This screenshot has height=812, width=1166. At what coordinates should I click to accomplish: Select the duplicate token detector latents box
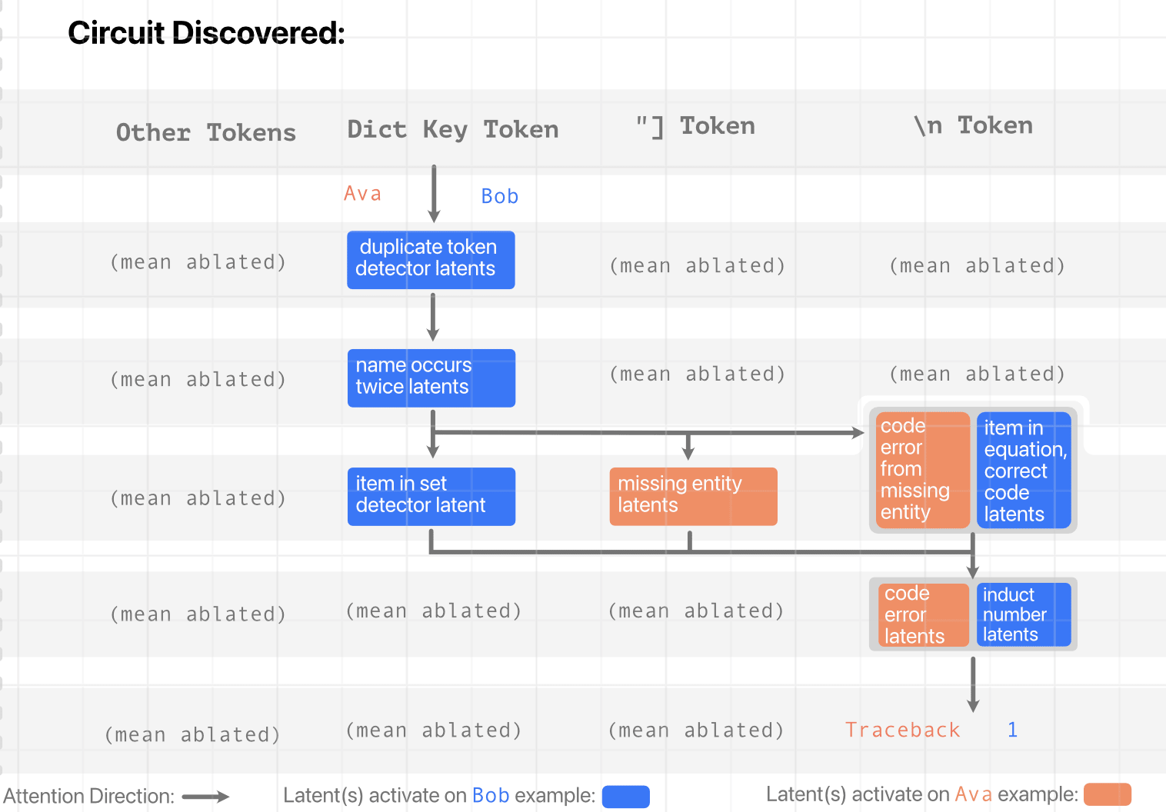tap(431, 260)
